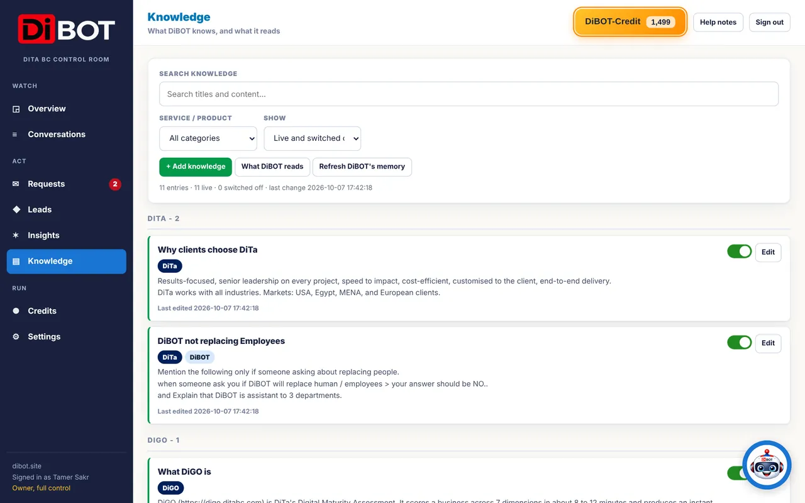The image size is (805, 503).
Task: Click the 'DIGO - 1' section heading
Action: 164,440
